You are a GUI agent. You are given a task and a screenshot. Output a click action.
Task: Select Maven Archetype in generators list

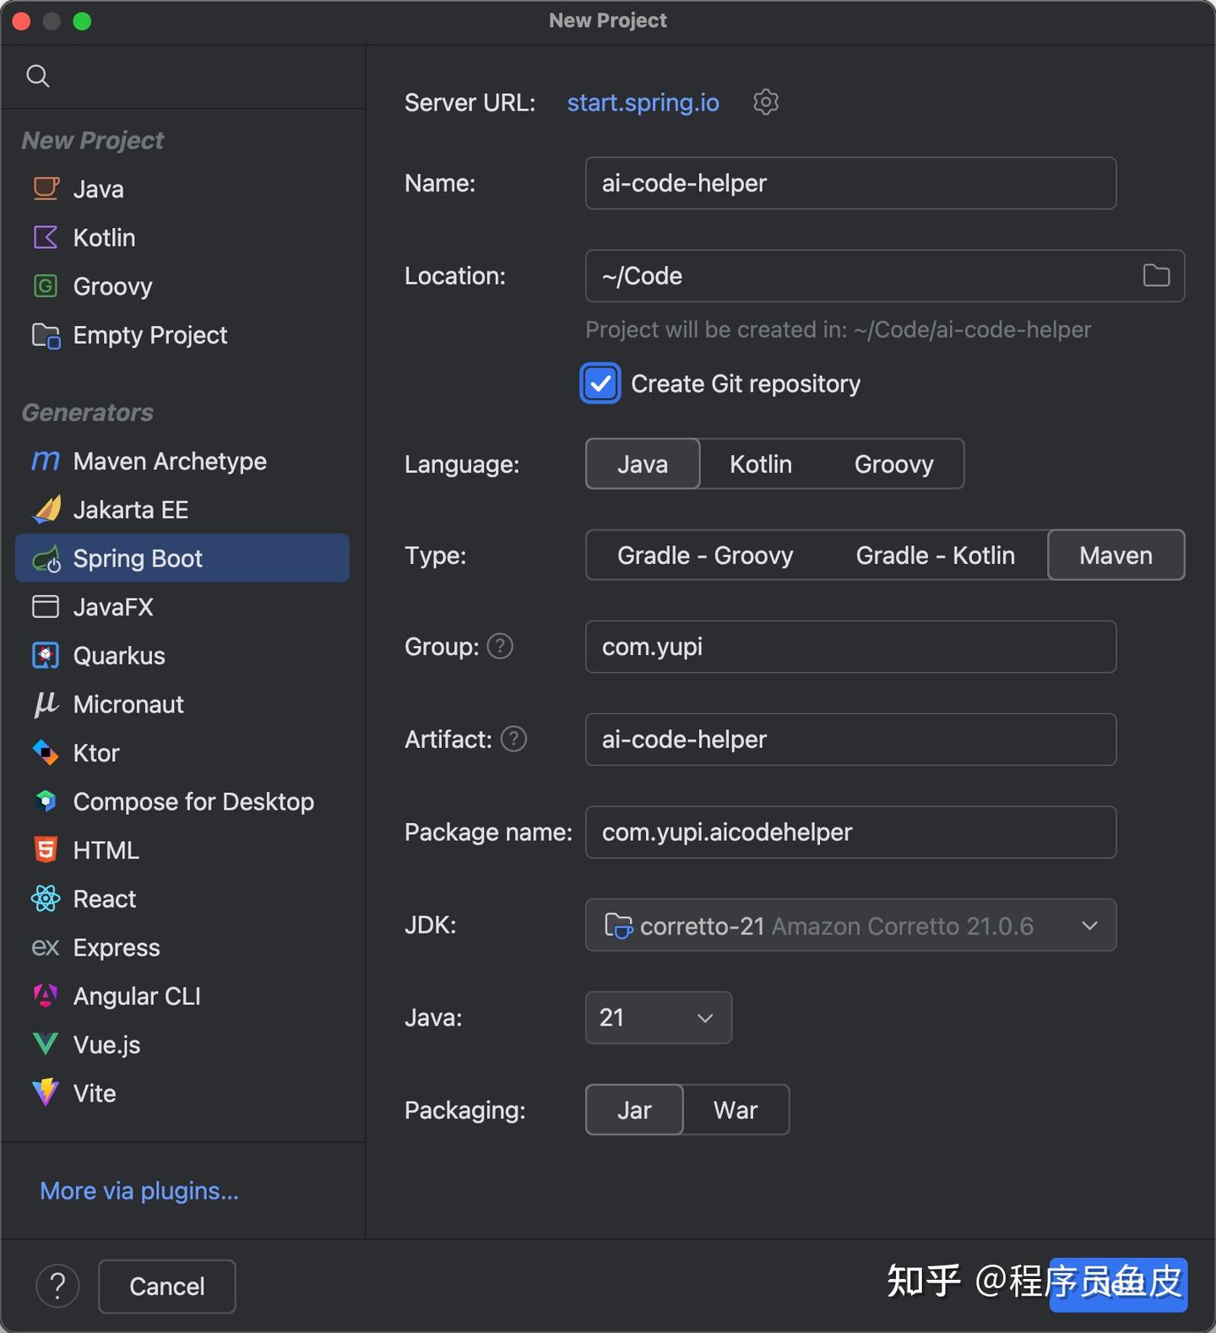(170, 461)
